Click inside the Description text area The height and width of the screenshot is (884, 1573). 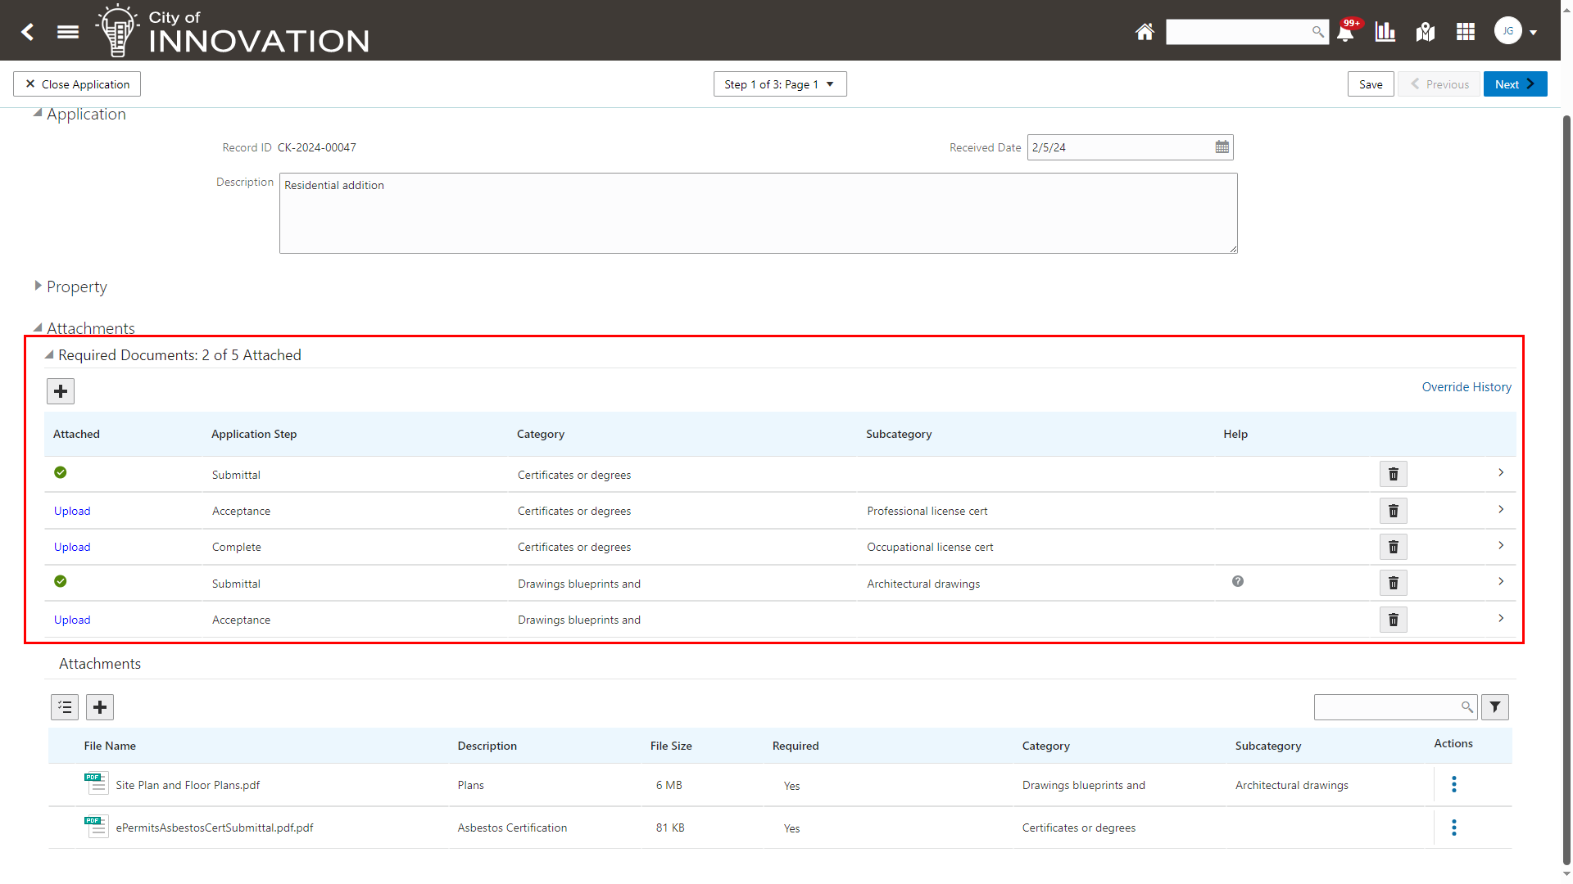coord(758,213)
